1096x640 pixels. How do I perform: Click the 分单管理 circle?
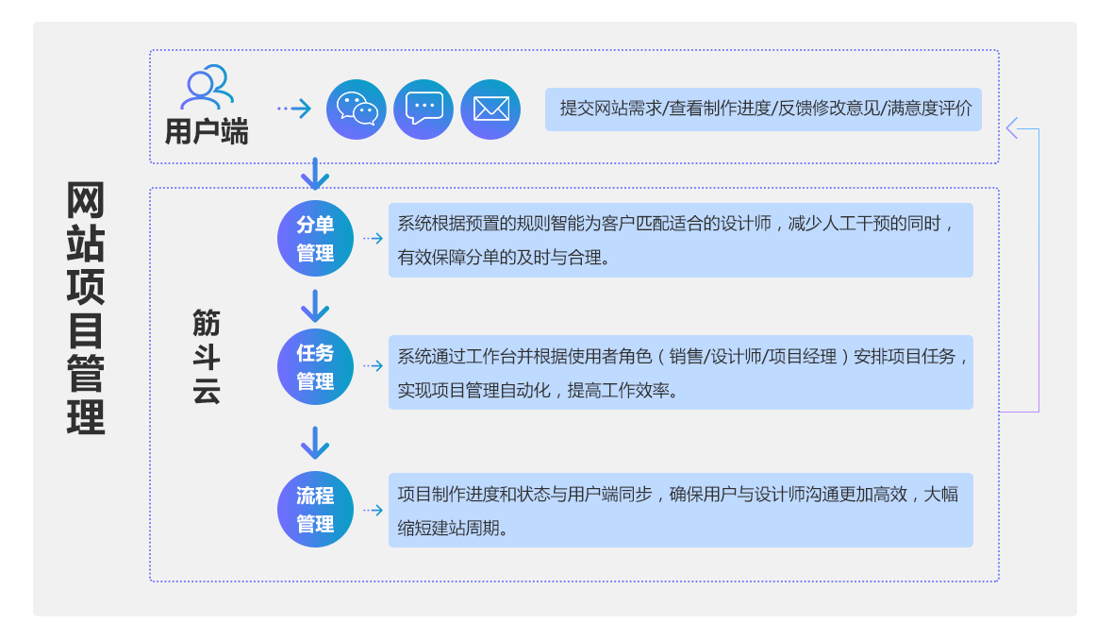[315, 239]
